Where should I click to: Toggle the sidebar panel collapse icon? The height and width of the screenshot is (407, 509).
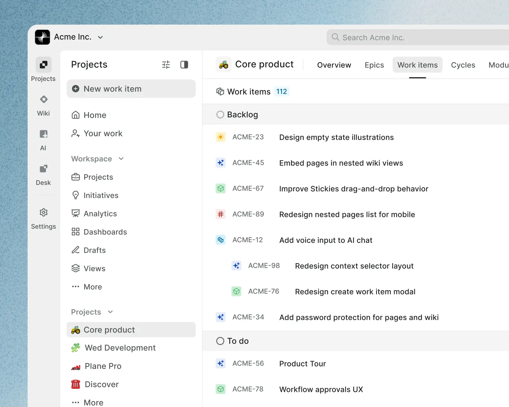point(184,65)
